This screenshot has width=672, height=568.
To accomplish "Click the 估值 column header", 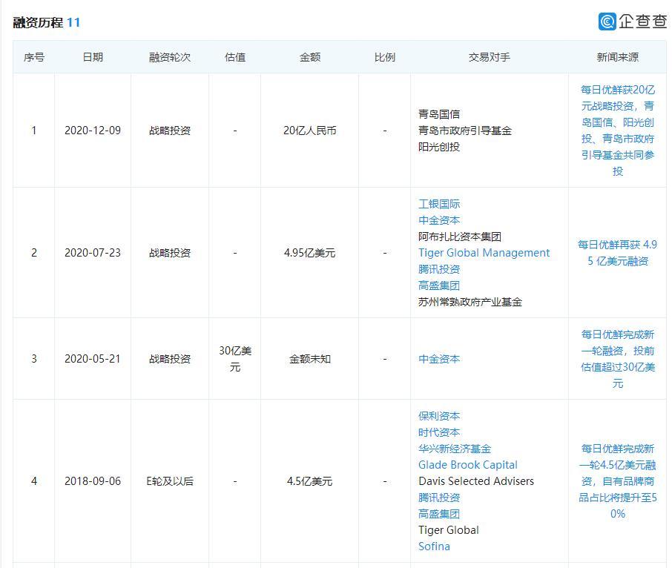I will click(x=235, y=57).
